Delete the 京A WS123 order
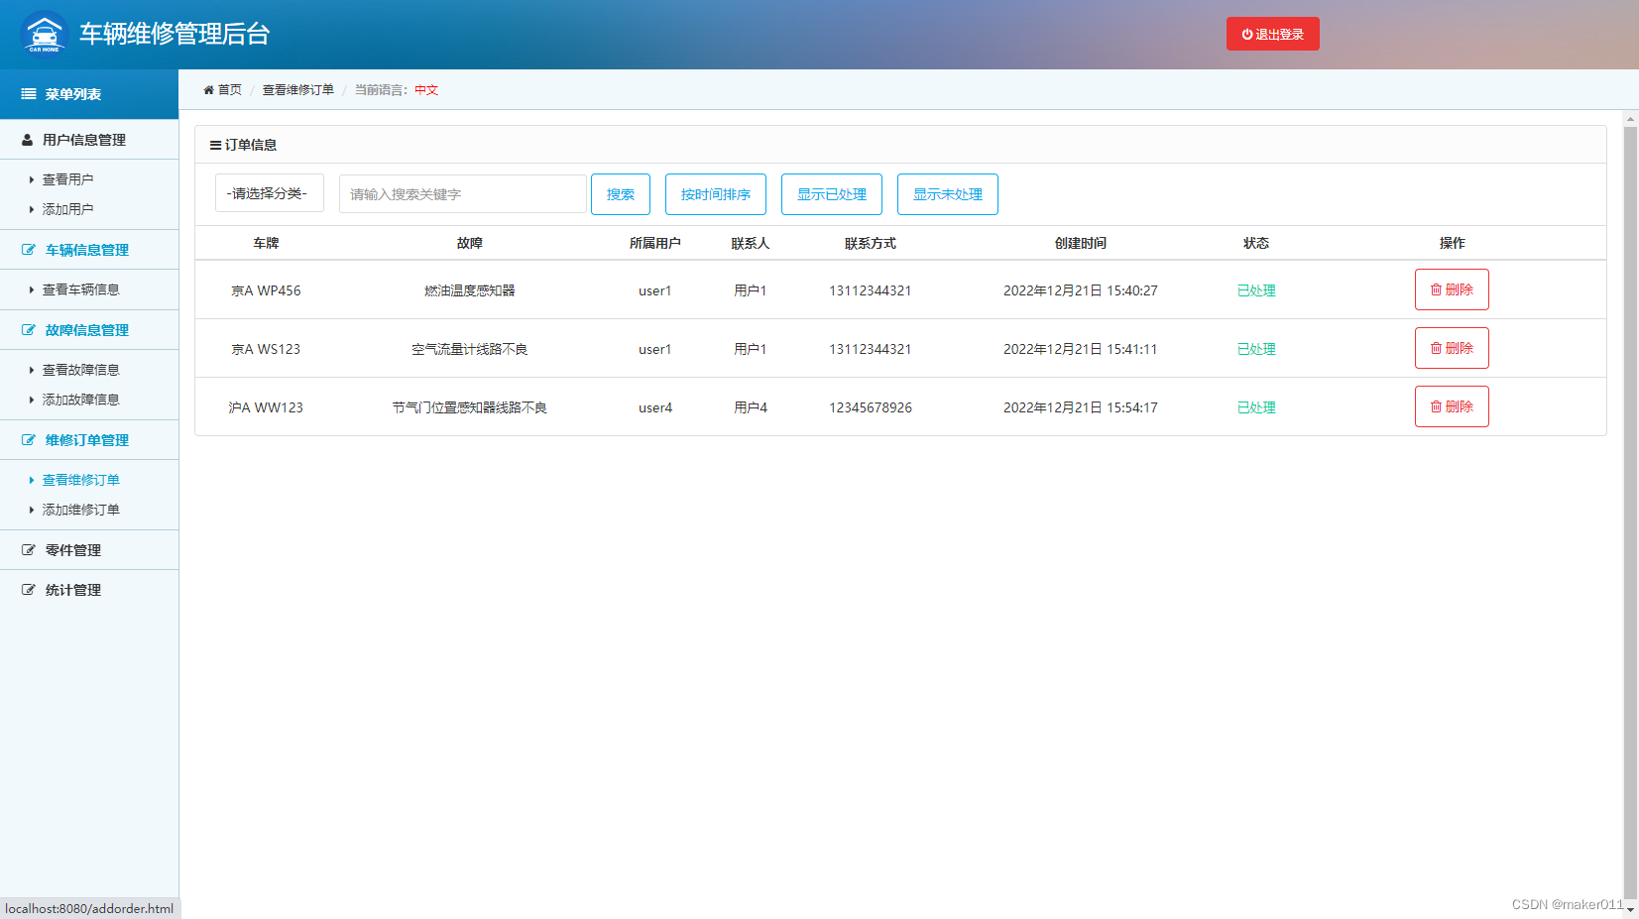The image size is (1639, 919). point(1452,348)
